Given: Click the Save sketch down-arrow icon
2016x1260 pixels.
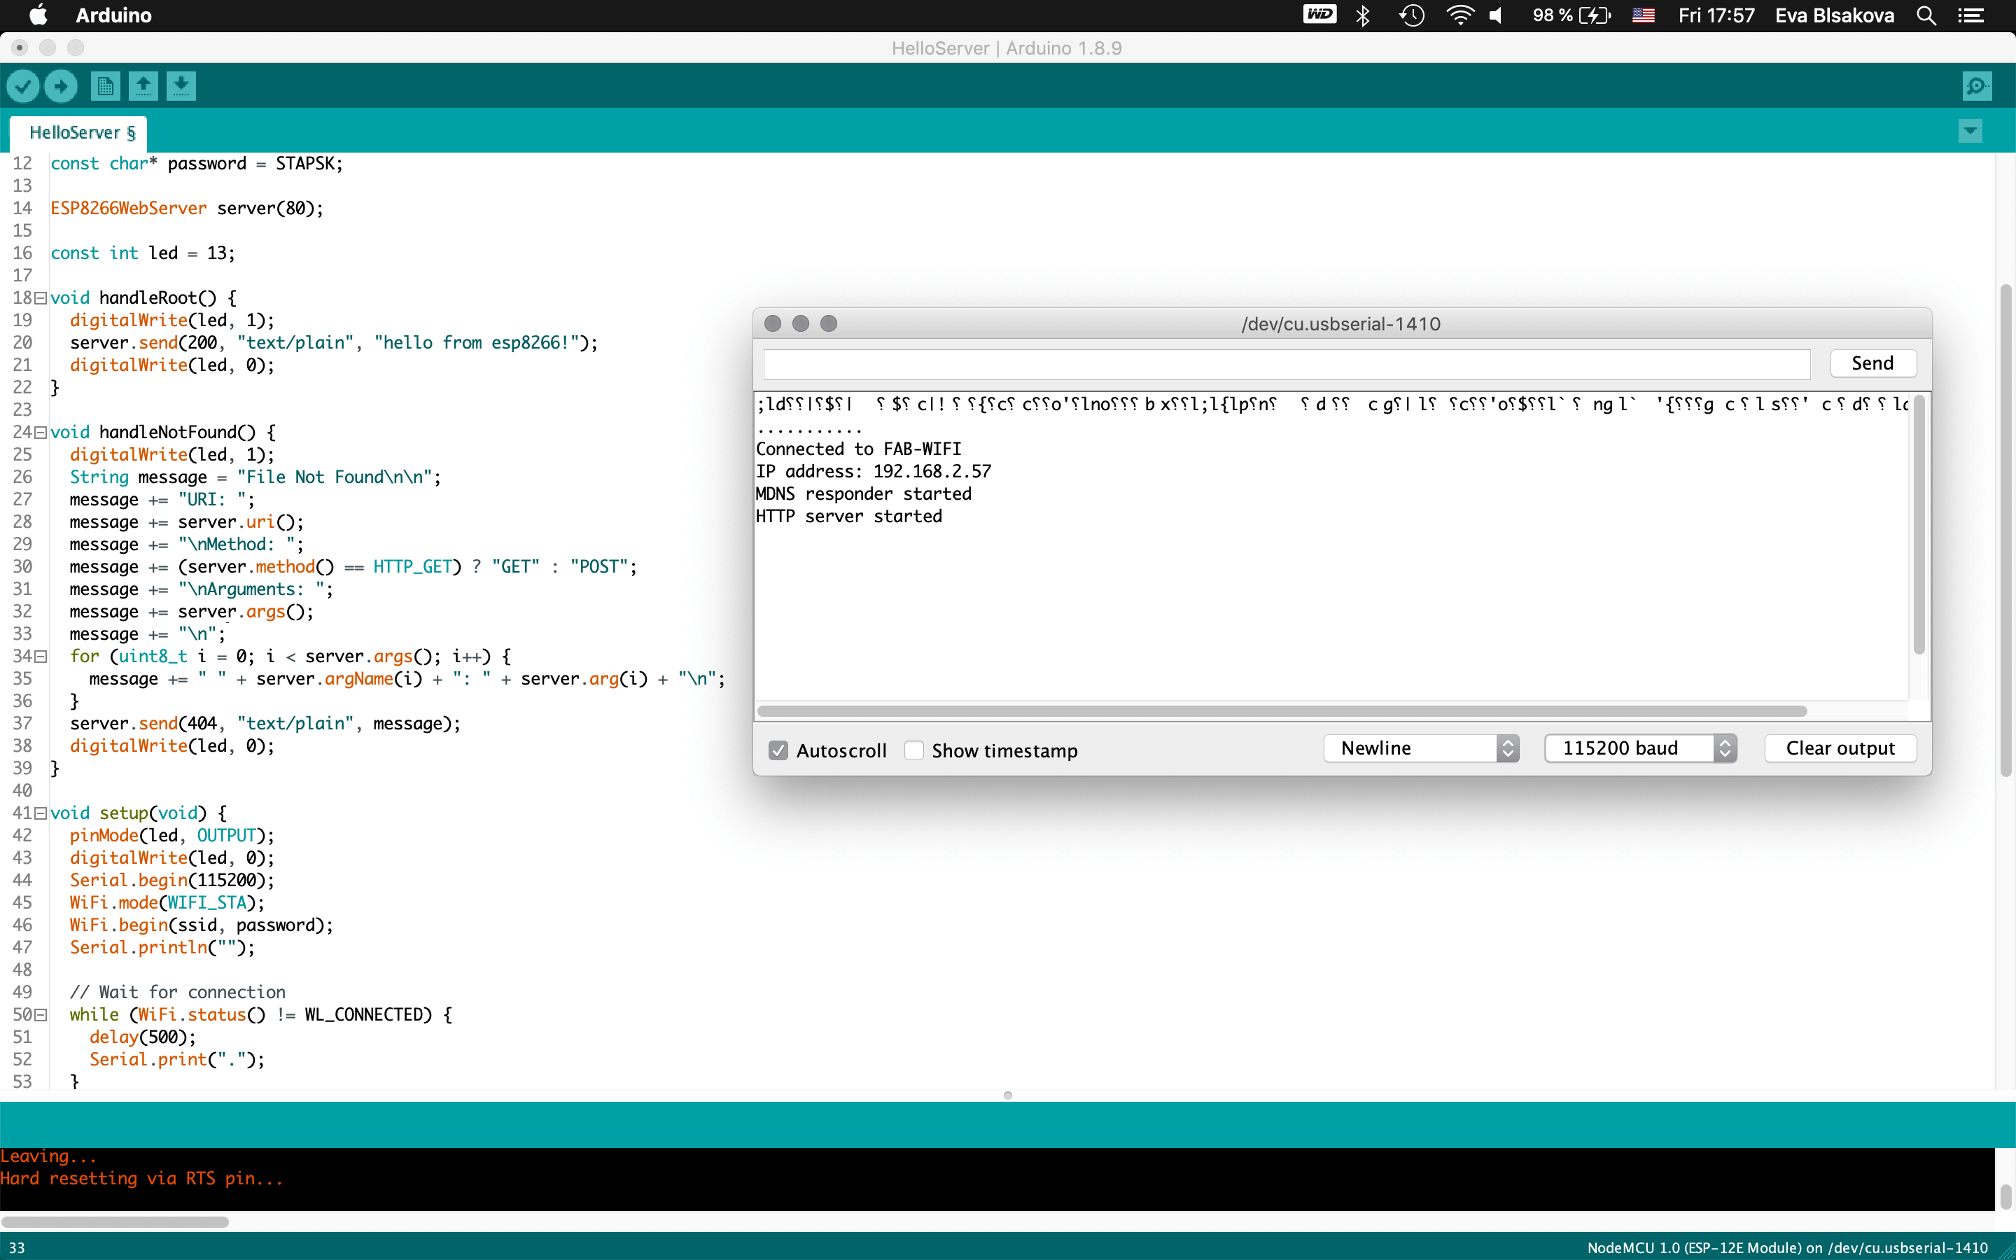Looking at the screenshot, I should tap(181, 86).
